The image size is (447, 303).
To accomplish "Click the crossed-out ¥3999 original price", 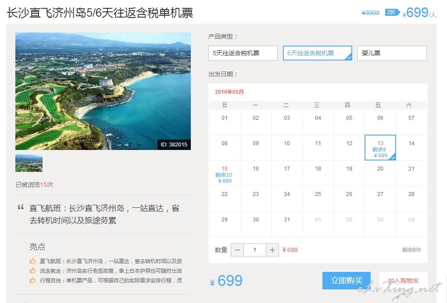I will [x=370, y=13].
